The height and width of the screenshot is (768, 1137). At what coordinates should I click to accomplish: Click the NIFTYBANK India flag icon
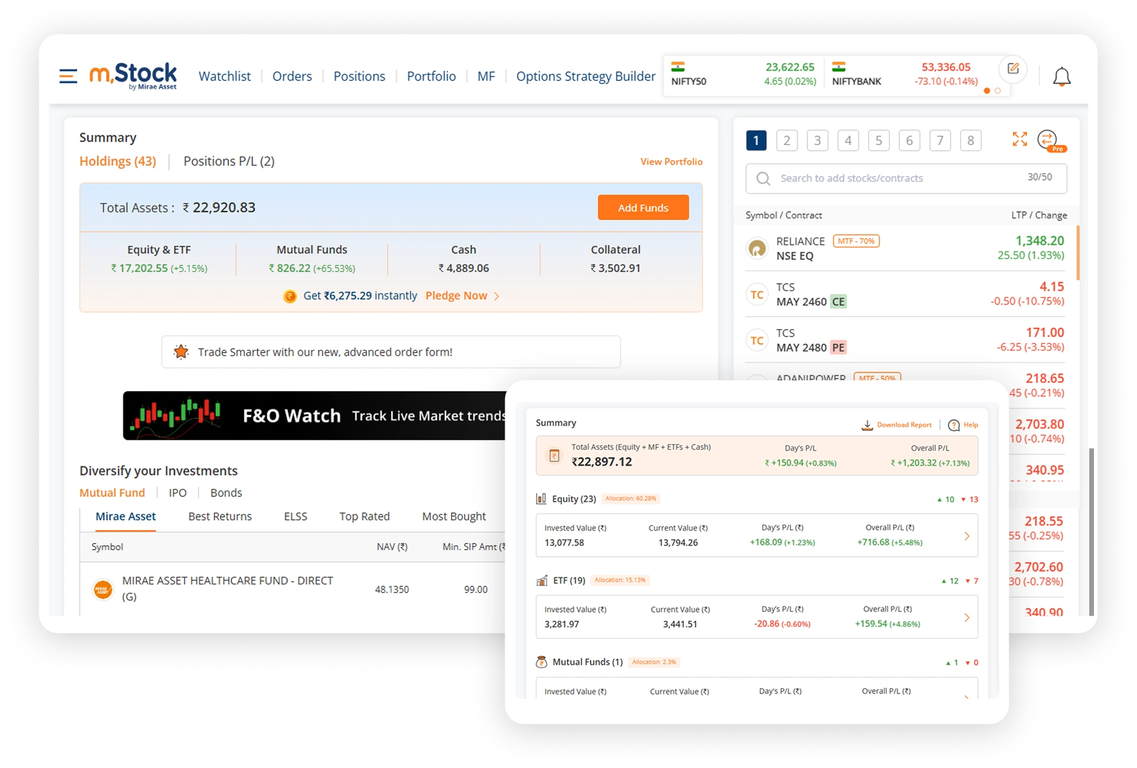pos(839,66)
